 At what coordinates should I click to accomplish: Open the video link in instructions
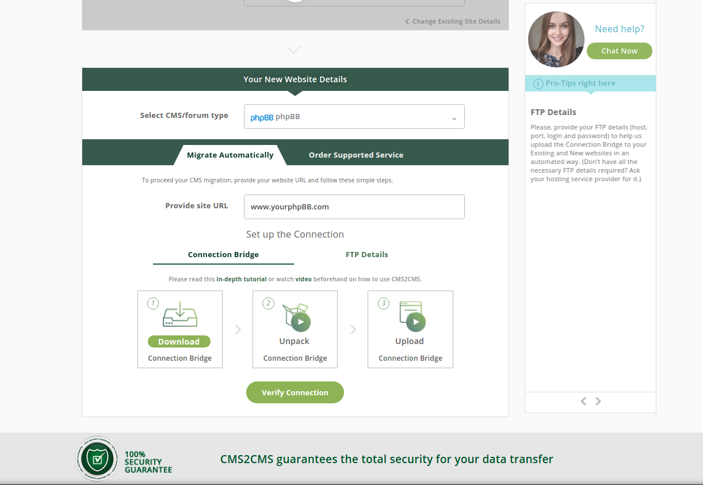(x=304, y=279)
